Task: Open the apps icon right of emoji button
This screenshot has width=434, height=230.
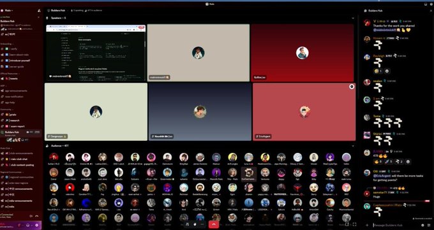Action: click(429, 225)
